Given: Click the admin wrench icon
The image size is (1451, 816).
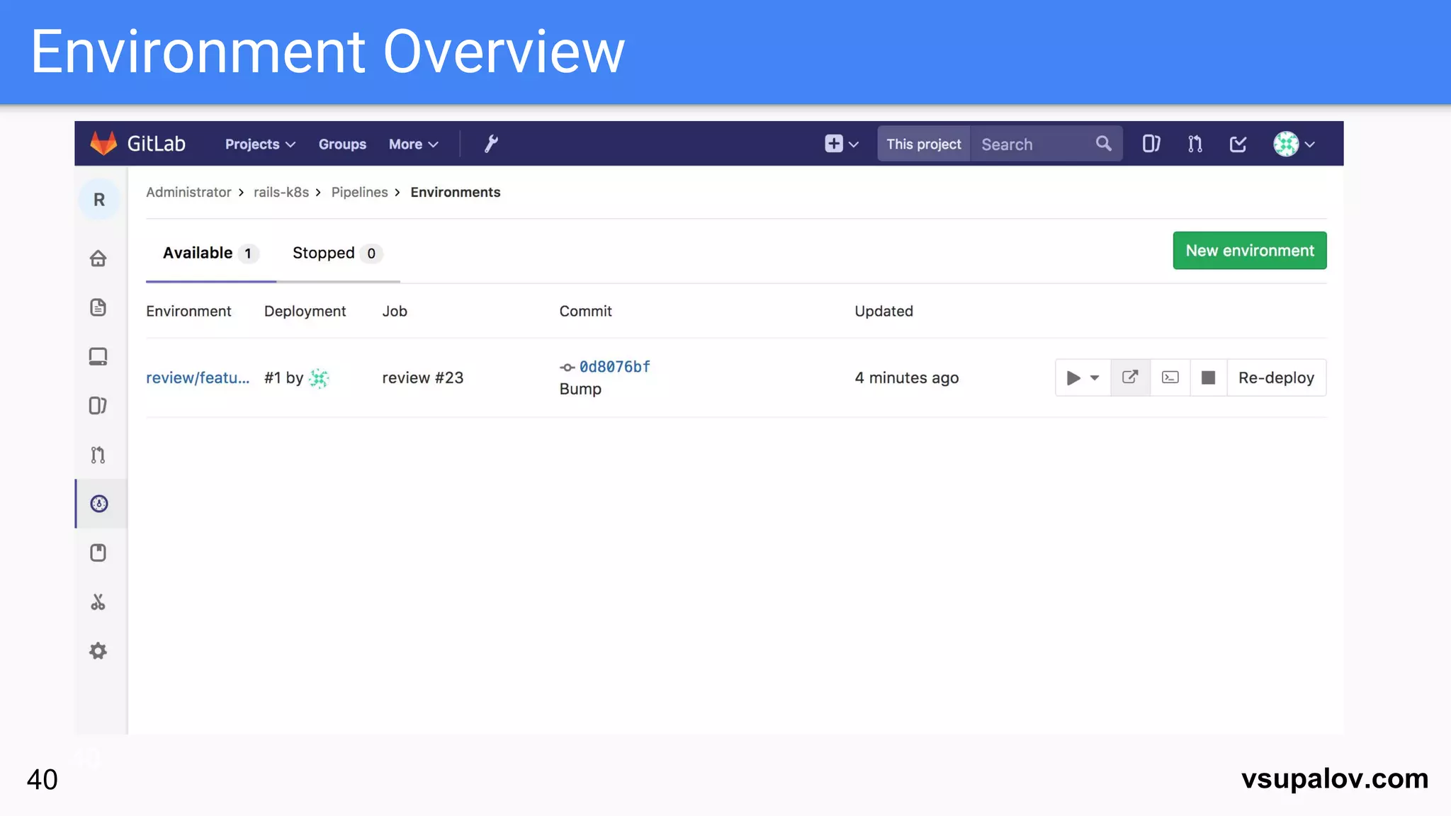Looking at the screenshot, I should (491, 144).
